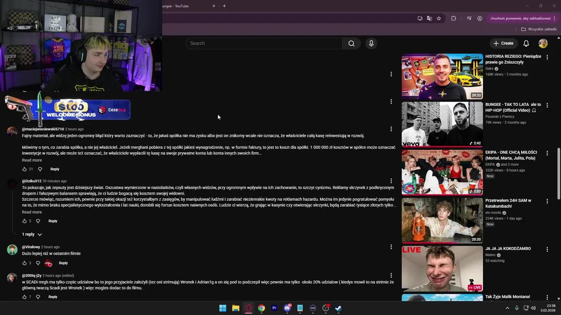Open menu for EKIPA ONE CHCĄ MIŁOŚCI video
The image size is (561, 315).
547,154
